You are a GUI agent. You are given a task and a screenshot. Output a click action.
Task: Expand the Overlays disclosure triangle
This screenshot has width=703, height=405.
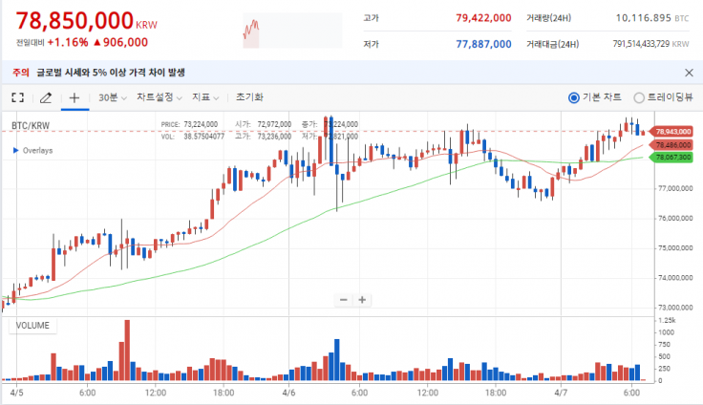[x=15, y=151]
